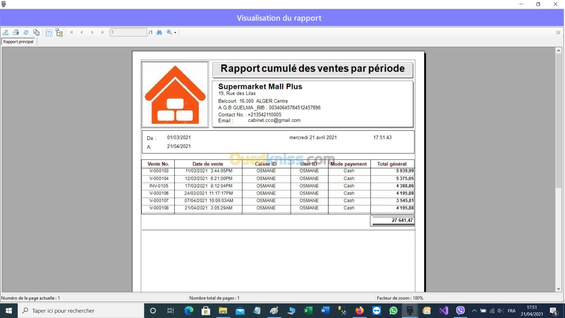Click the taskbar search box
Image resolution: width=565 pixels, height=318 pixels.
(81, 311)
